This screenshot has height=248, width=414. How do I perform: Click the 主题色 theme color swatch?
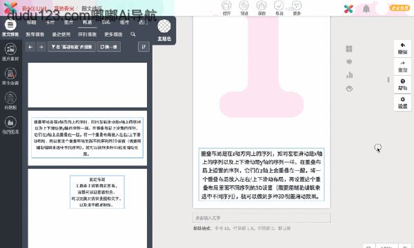click(164, 26)
